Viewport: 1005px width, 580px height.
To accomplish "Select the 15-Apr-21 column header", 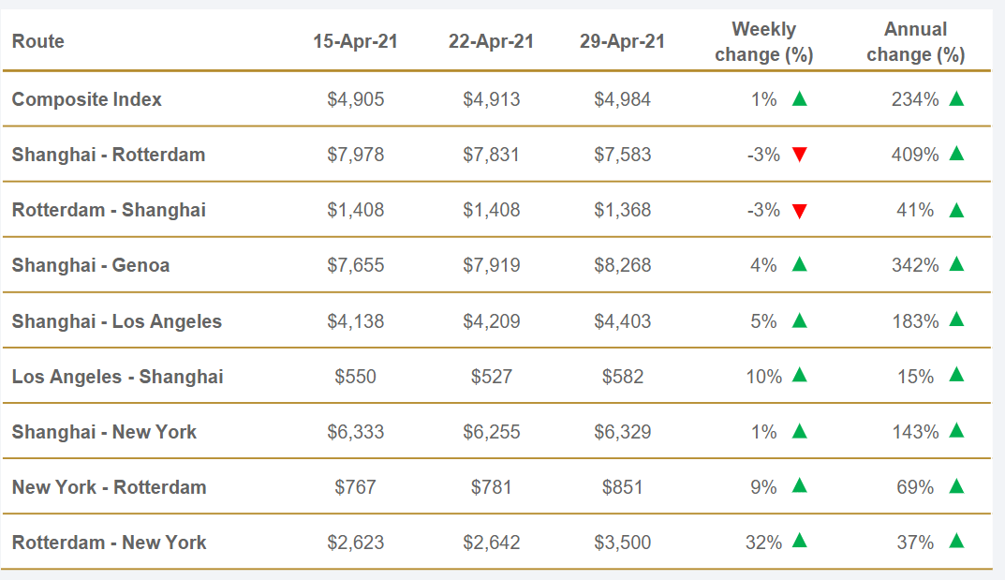I will click(x=355, y=42).
